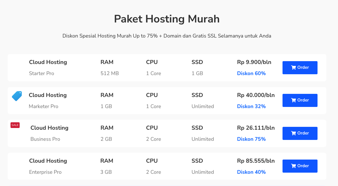The image size is (338, 186).
Task: Select the Starter Pro plan name
Action: 42,73
